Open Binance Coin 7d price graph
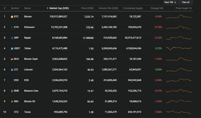Viewport: 201px width, 118px height. 179,91
